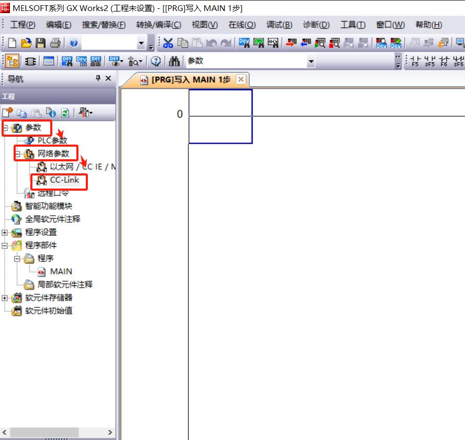This screenshot has height=440, width=465.
Task: Select 以太网 / CC IE network item
Action: tap(83, 167)
